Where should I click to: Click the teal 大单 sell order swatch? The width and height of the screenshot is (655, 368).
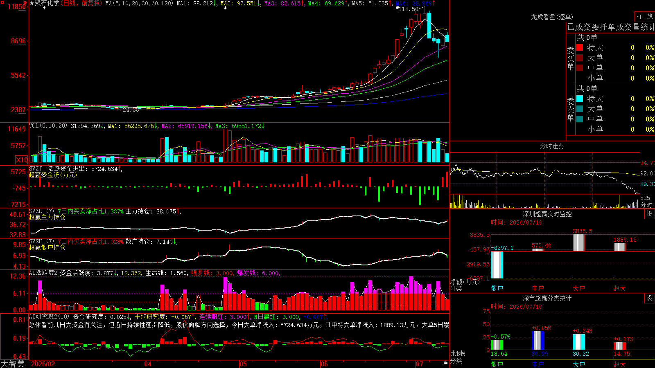click(580, 109)
